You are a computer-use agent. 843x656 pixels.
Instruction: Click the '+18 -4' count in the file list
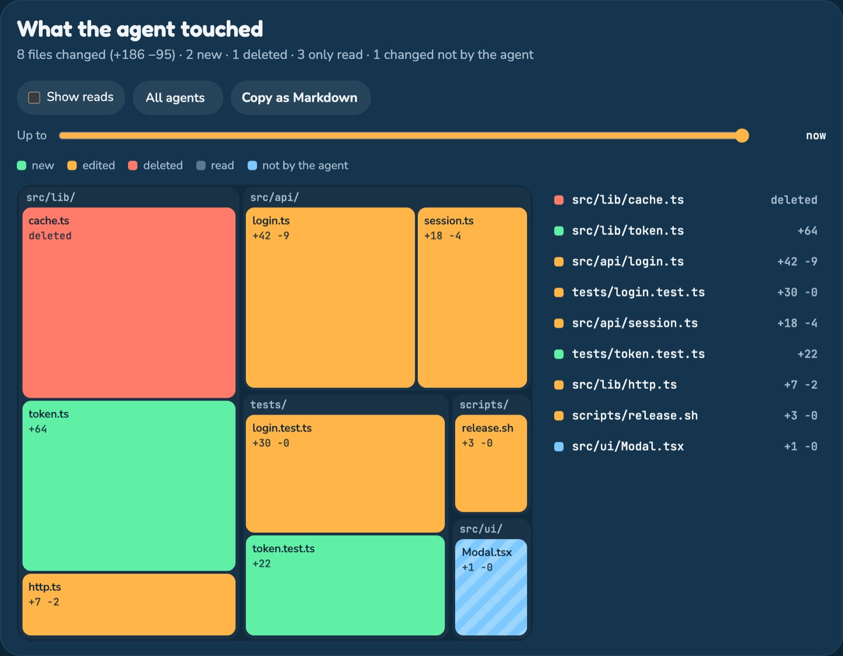click(x=797, y=323)
